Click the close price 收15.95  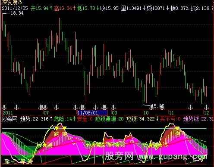click(109, 8)
